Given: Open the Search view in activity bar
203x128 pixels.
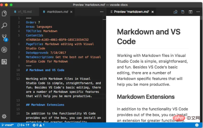Looking at the screenshot, I should click(4, 25).
